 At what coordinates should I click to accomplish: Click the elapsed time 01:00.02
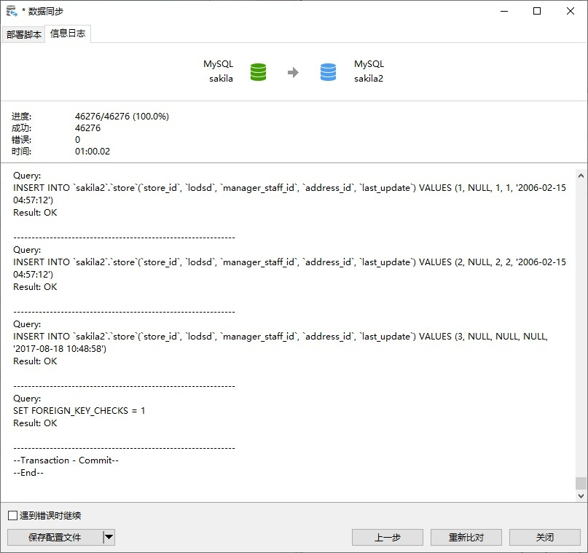[x=93, y=152]
